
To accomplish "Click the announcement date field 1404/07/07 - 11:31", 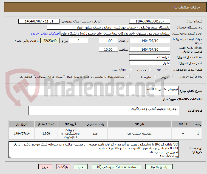I will 39,21.
